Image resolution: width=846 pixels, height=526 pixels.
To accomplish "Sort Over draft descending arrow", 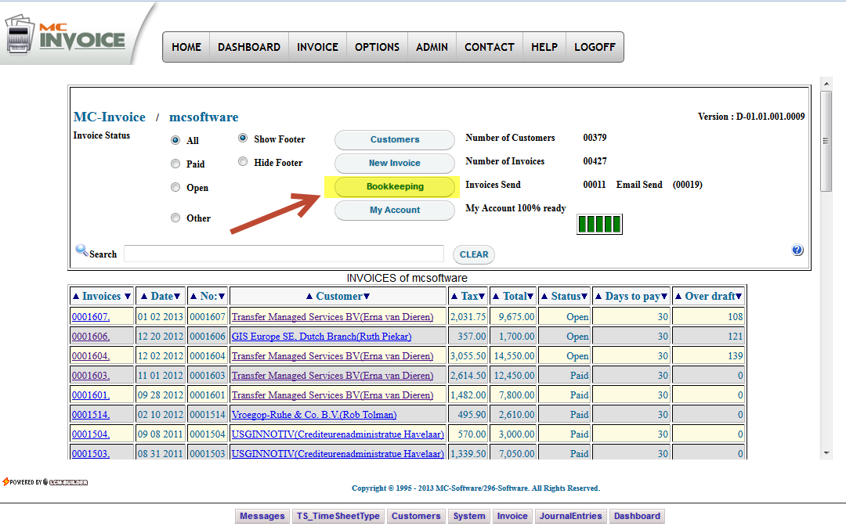I will coord(739,297).
